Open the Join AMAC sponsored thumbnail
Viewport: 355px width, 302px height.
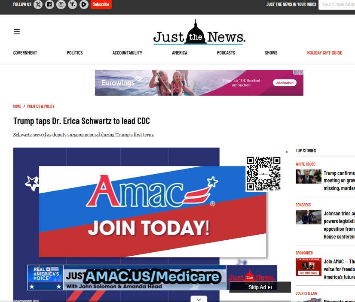[x=308, y=267]
